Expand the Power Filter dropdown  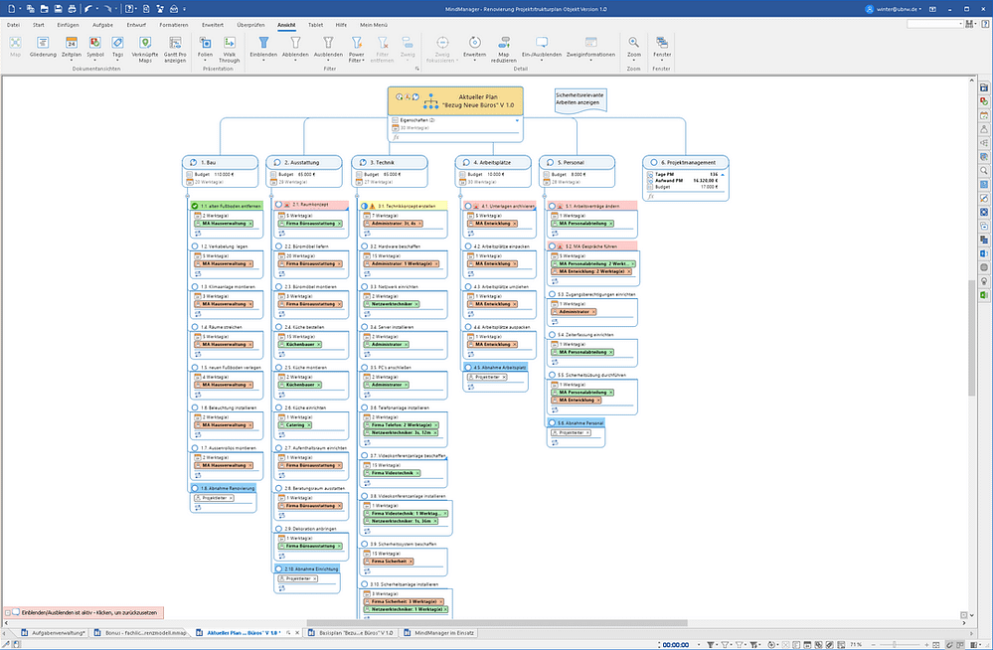[x=357, y=61]
